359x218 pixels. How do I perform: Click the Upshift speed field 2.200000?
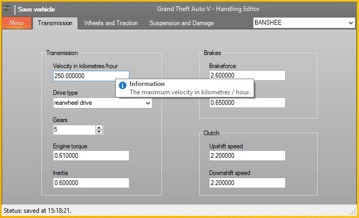click(247, 156)
